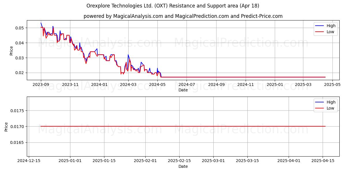Click the 0.03 tick on the top chart

point(20,58)
